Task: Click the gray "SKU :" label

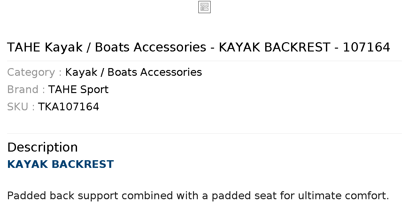Action: pos(21,107)
